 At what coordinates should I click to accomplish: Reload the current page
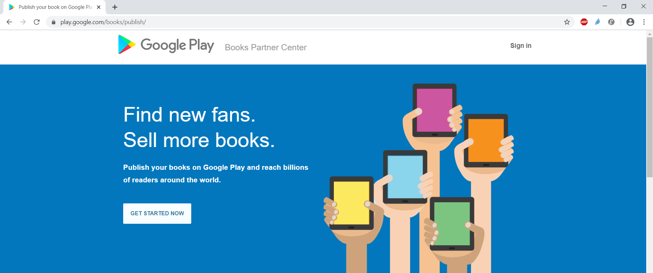click(37, 22)
